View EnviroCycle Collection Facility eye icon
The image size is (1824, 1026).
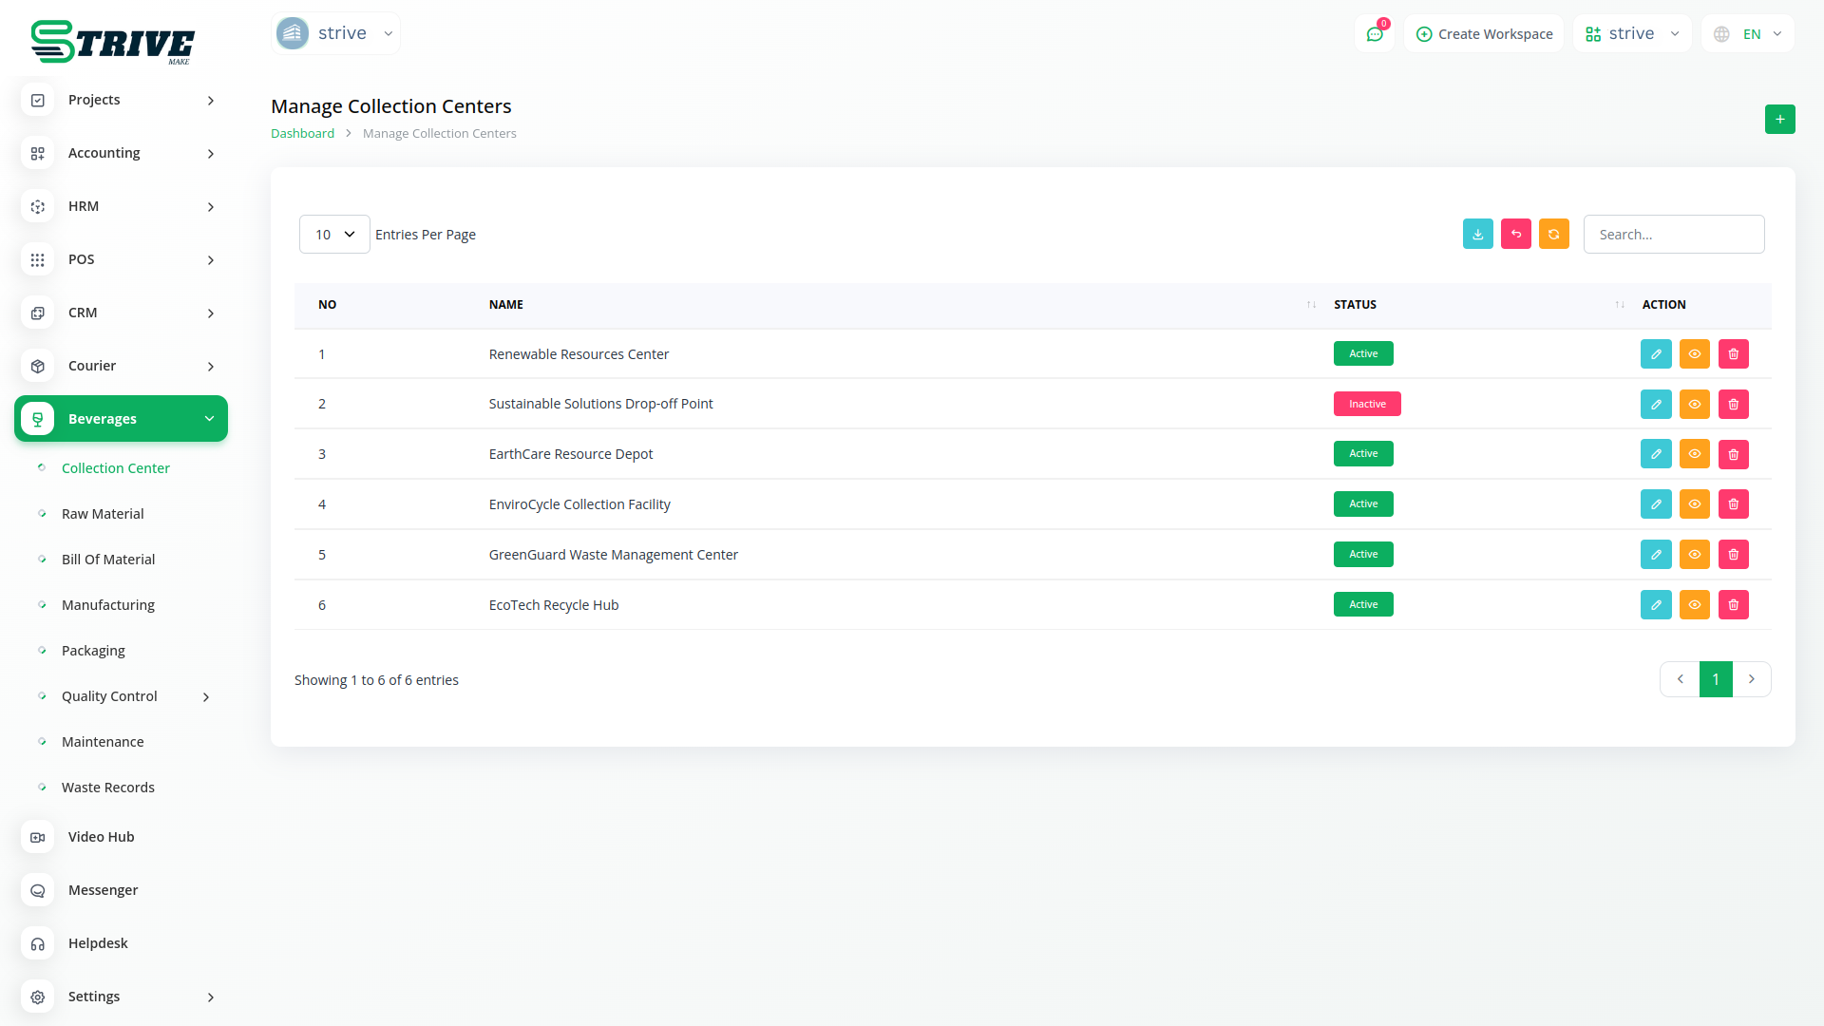(x=1694, y=504)
